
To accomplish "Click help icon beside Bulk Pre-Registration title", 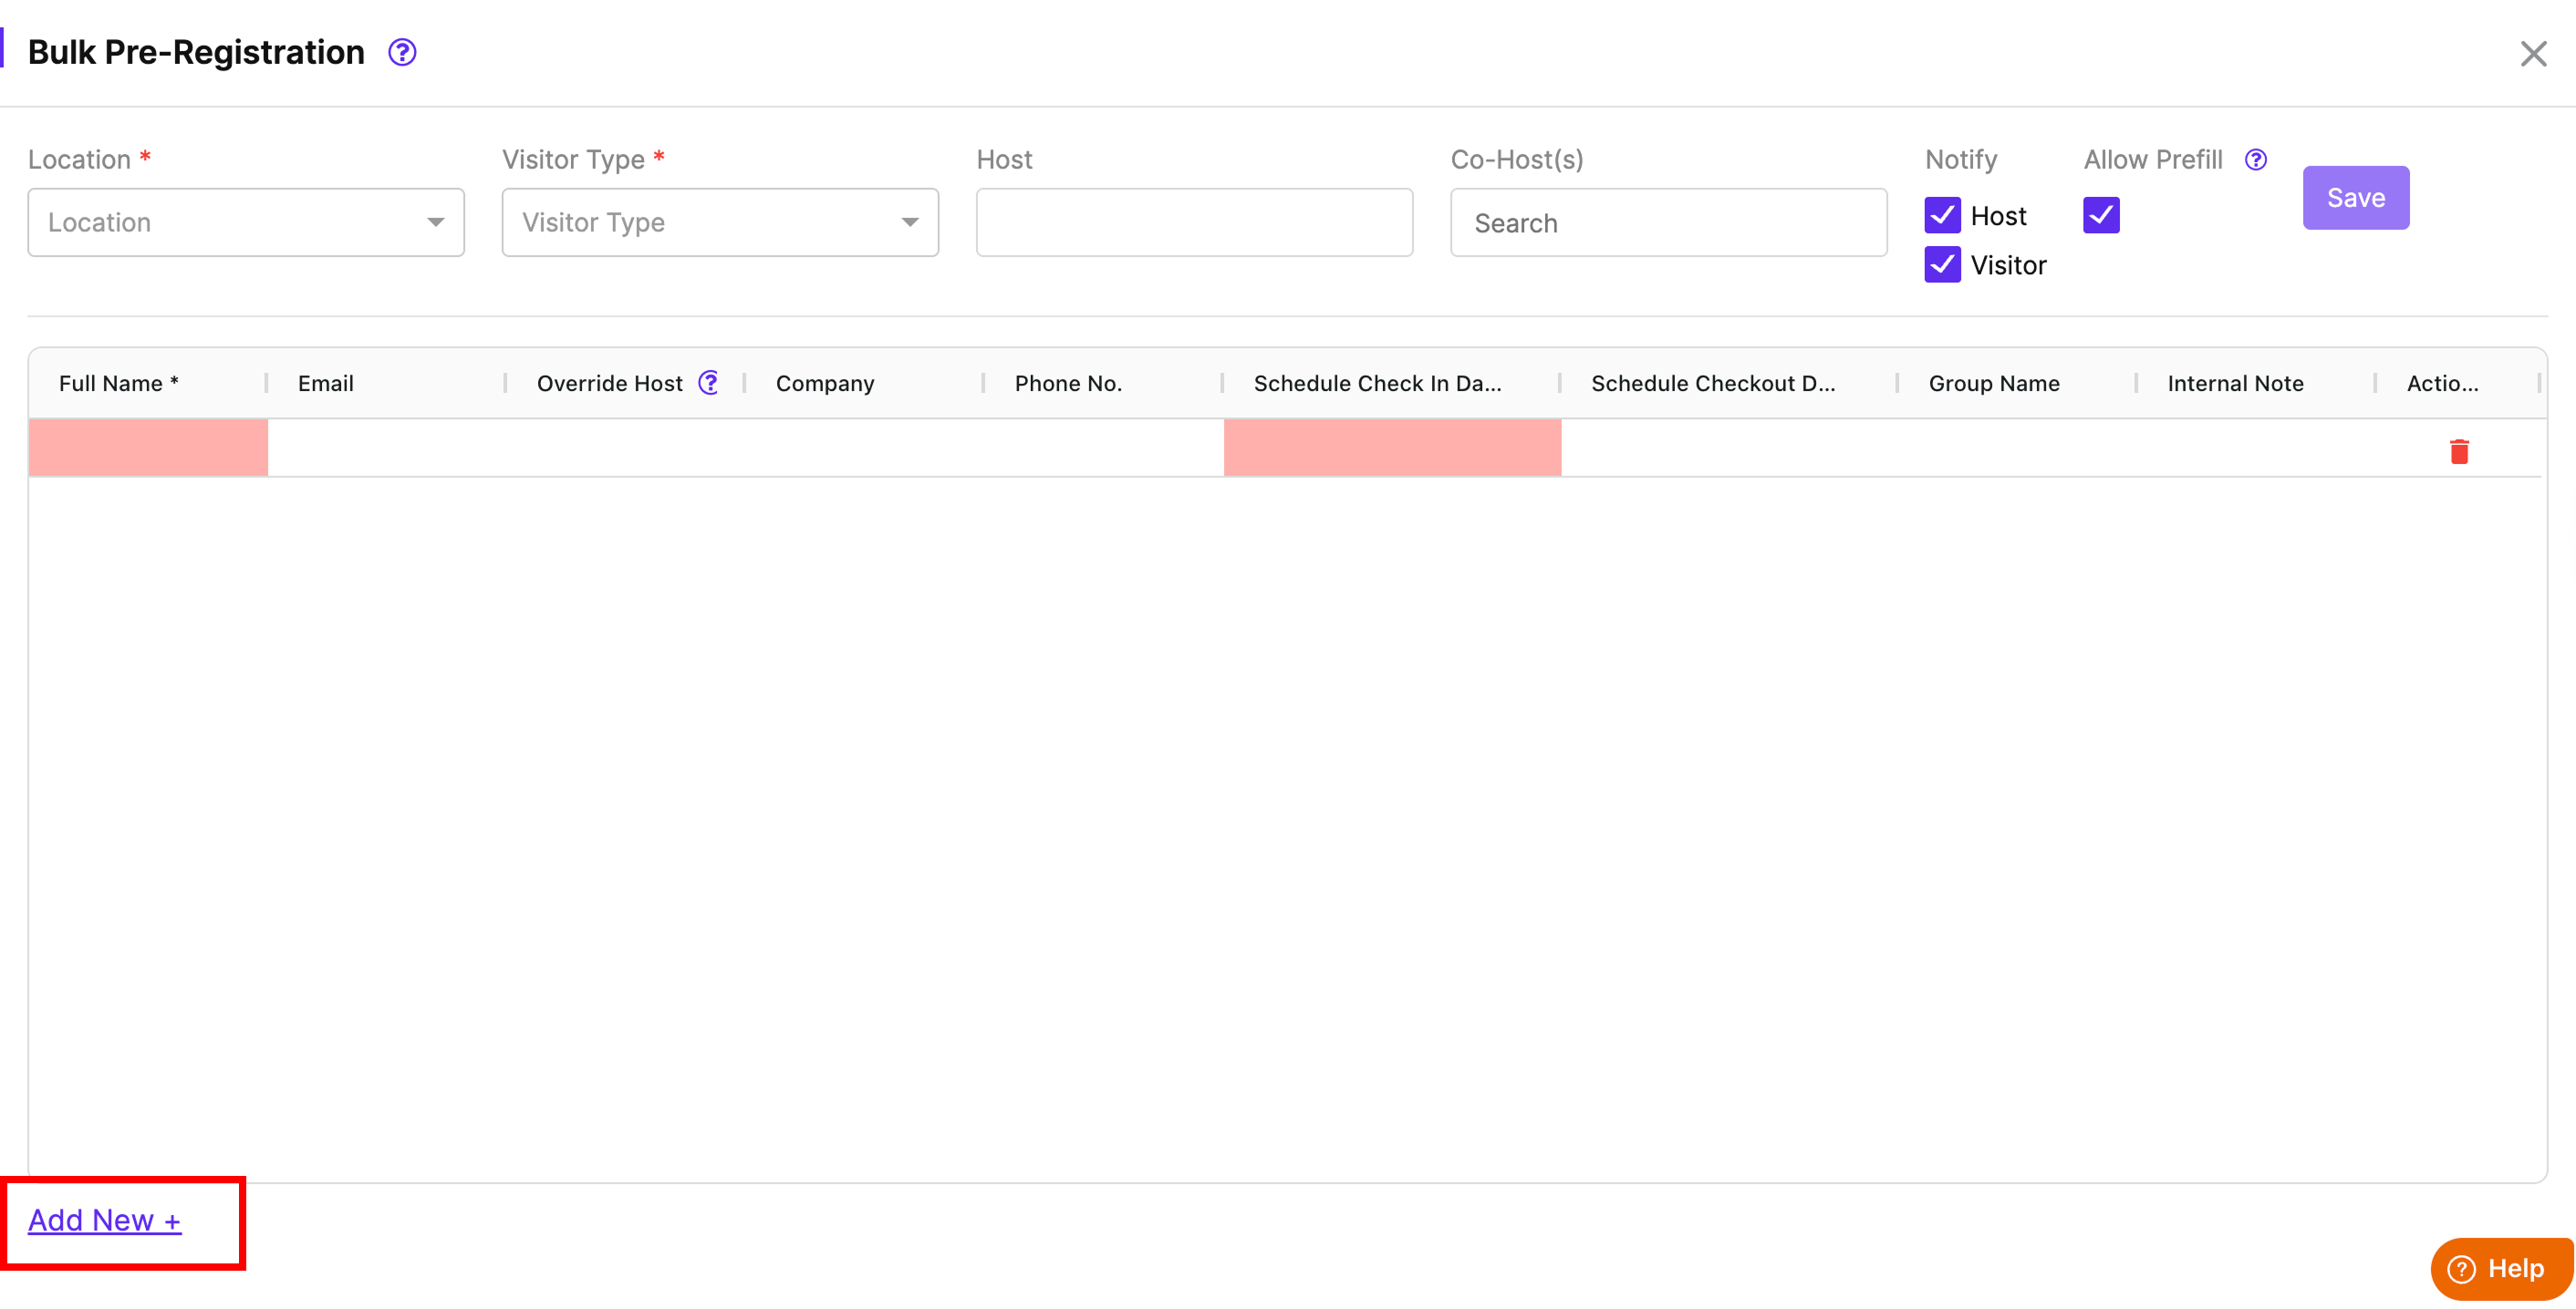I will pyautogui.click(x=402, y=52).
